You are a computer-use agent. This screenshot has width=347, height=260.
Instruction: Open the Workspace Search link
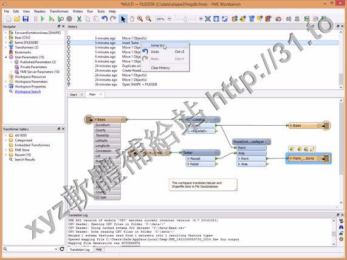point(28,91)
